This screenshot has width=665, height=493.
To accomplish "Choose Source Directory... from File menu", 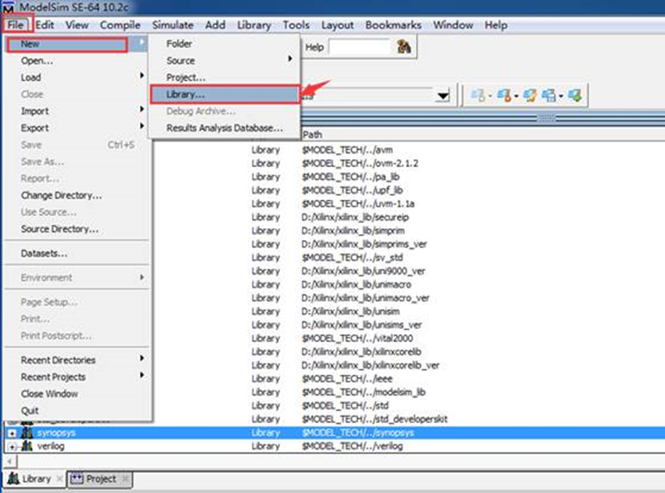I will pyautogui.click(x=76, y=228).
